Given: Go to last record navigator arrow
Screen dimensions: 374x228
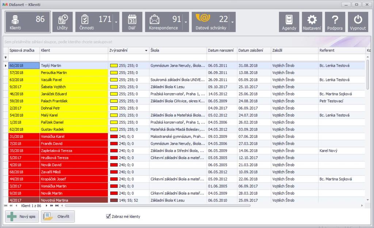Looking at the screenshot, I should click(57, 206).
